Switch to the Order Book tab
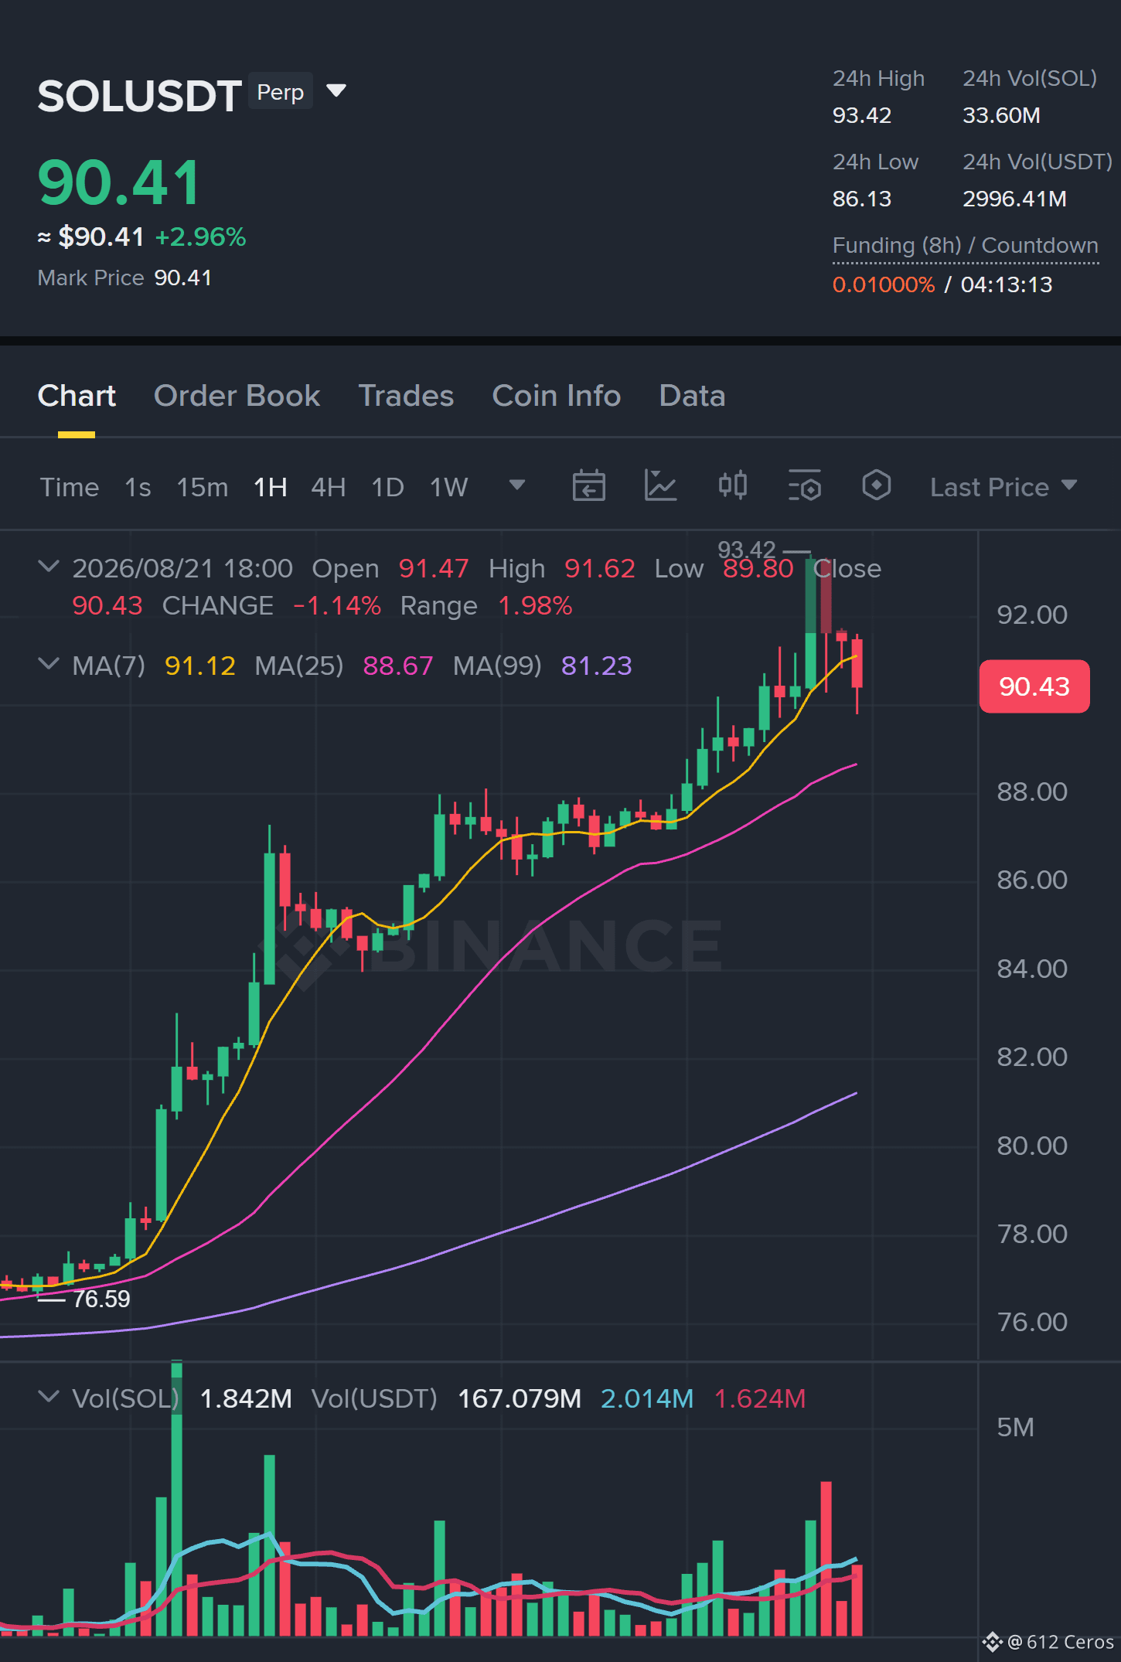 tap(237, 396)
